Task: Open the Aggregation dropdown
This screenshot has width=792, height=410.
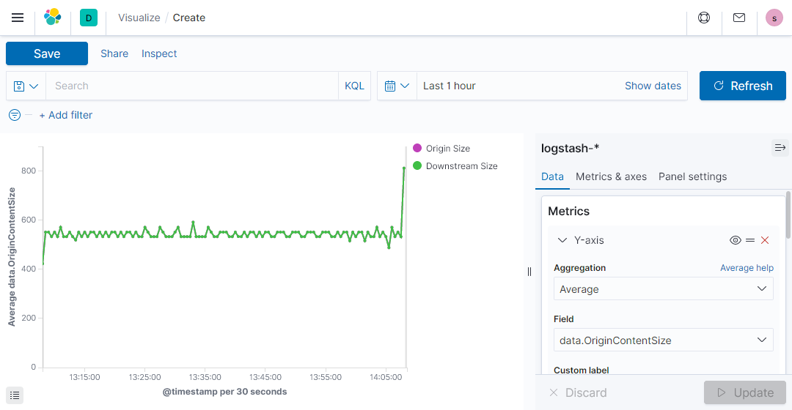Action: [663, 289]
